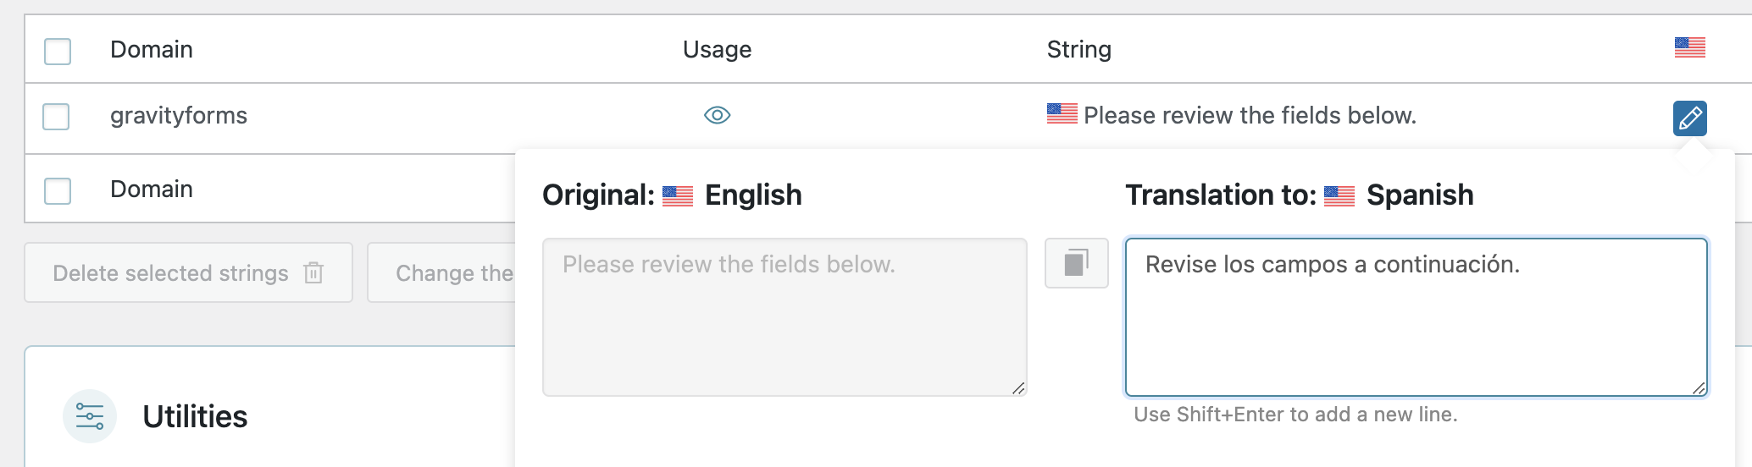Click the trash icon on Delete selected strings
This screenshot has height=467, width=1752.
click(x=313, y=272)
